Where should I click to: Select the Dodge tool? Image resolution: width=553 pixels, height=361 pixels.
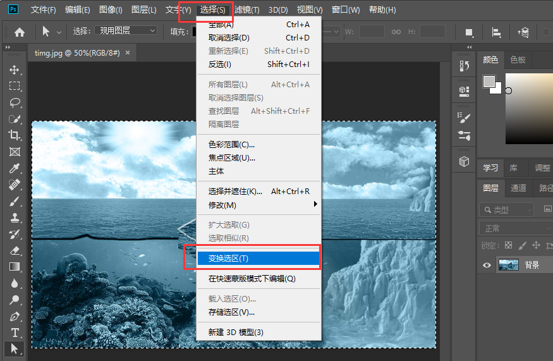point(15,300)
